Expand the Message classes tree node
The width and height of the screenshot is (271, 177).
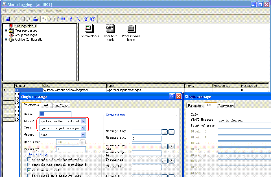click(x=6, y=30)
